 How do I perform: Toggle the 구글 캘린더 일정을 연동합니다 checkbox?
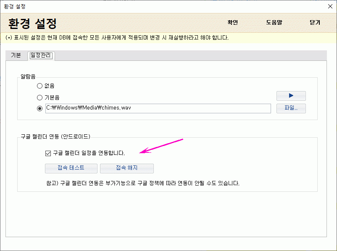pos(48,153)
